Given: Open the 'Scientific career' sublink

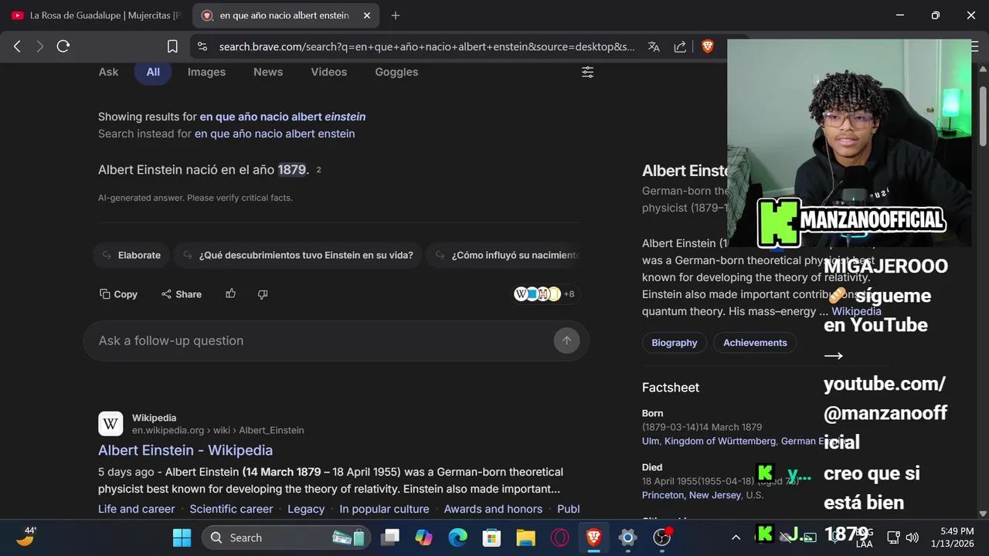Looking at the screenshot, I should click(x=231, y=509).
